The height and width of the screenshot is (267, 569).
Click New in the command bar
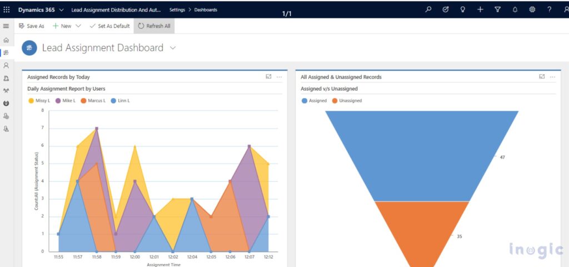coord(62,26)
